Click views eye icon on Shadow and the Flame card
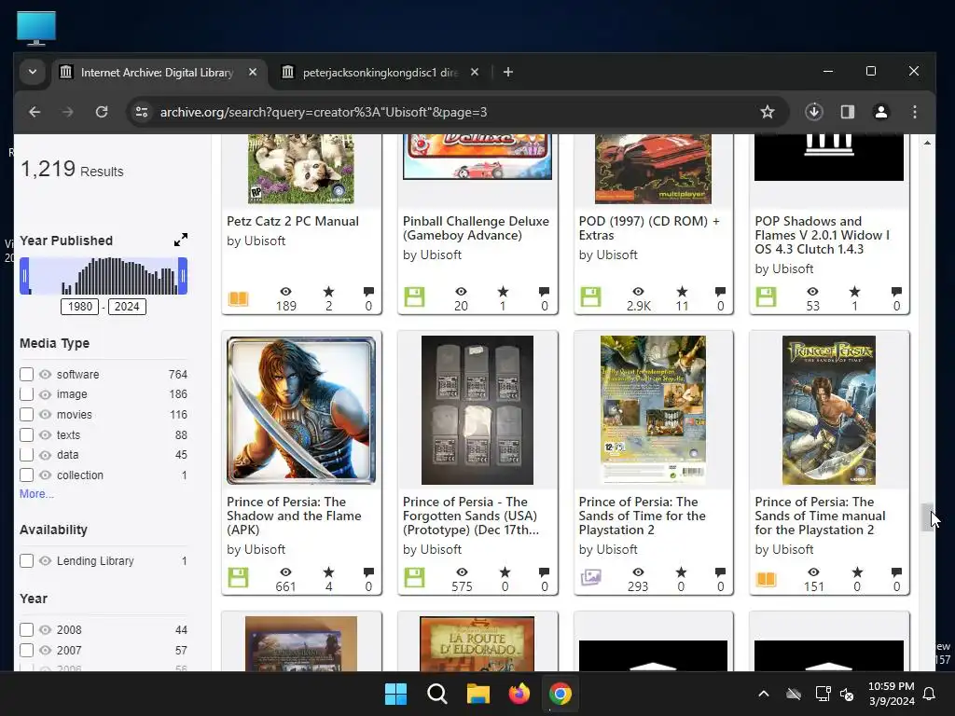This screenshot has width=955, height=716. coord(285,571)
